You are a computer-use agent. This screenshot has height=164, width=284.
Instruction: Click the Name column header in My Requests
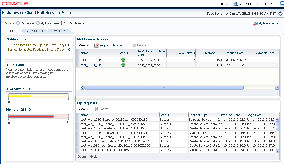tap(120, 115)
